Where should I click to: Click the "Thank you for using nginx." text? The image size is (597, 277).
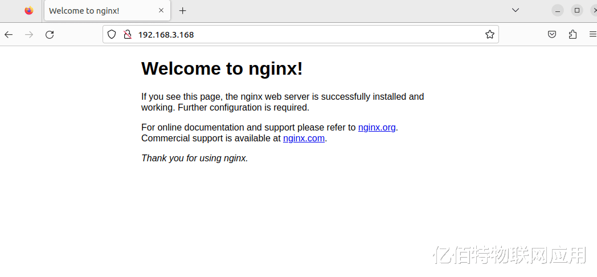point(195,158)
